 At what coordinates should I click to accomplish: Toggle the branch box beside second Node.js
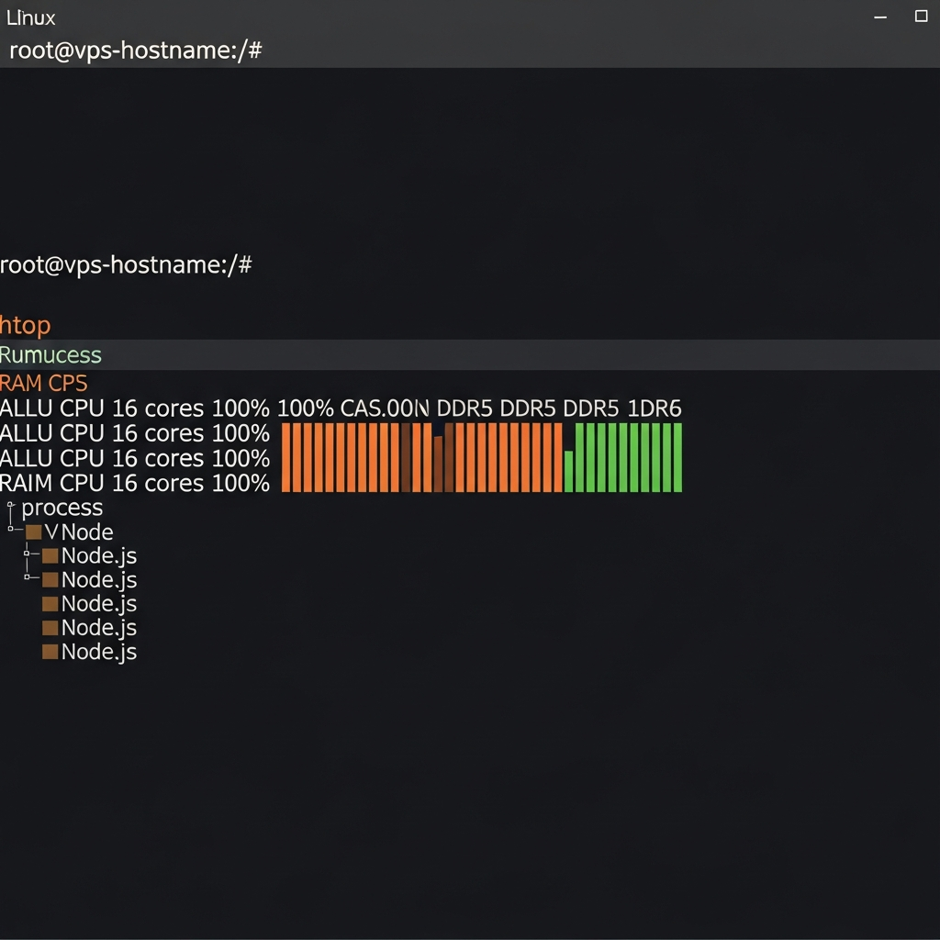tap(28, 579)
